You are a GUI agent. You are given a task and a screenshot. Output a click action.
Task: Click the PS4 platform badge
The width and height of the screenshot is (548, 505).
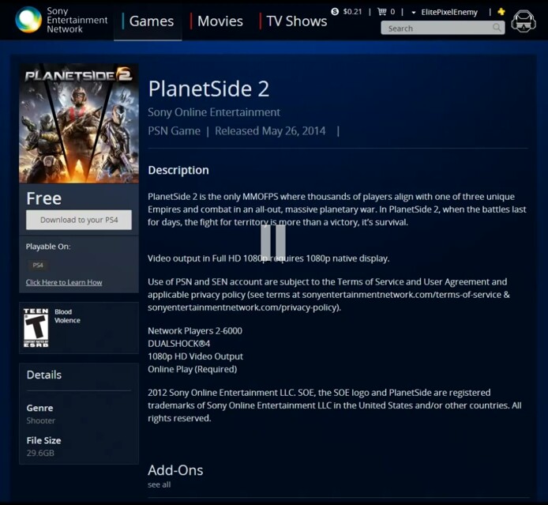pyautogui.click(x=38, y=265)
